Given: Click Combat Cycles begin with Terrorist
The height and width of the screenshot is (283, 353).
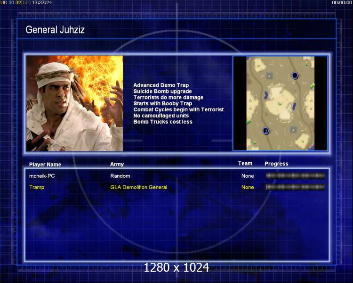Looking at the screenshot, I should pyautogui.click(x=178, y=110).
